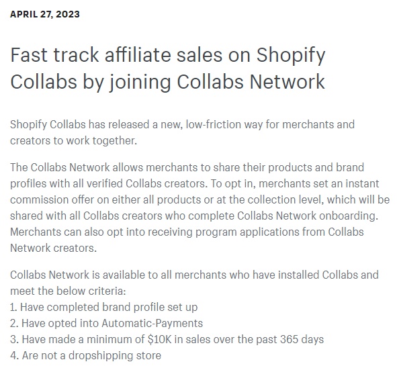Click the text 'meet the below criteria:'

(68, 291)
